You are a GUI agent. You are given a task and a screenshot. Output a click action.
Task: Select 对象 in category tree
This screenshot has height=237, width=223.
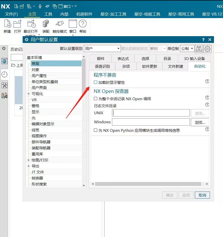tap(35, 70)
